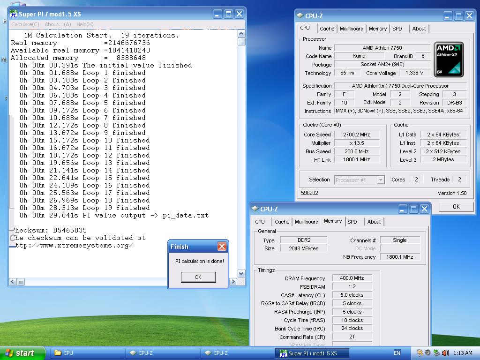The width and height of the screenshot is (480, 360).
Task: Open Help menu in Super PI
Action: coord(85,24)
